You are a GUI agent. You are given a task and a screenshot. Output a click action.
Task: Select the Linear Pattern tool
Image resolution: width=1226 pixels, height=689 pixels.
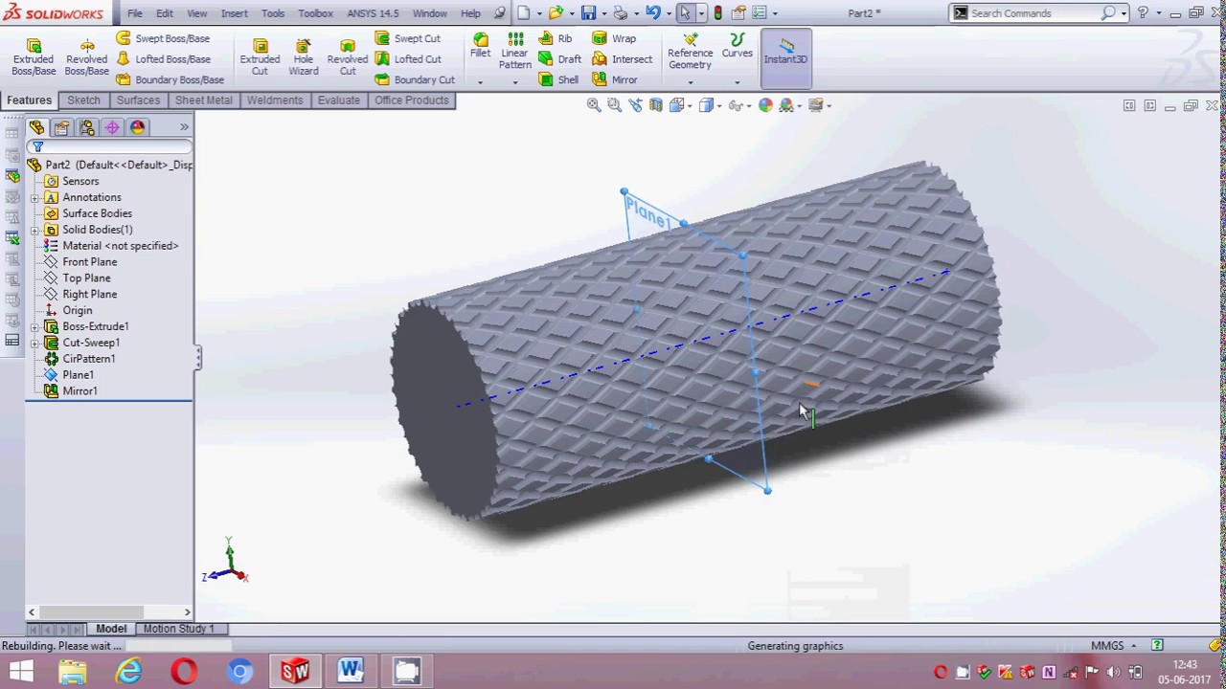pyautogui.click(x=515, y=51)
